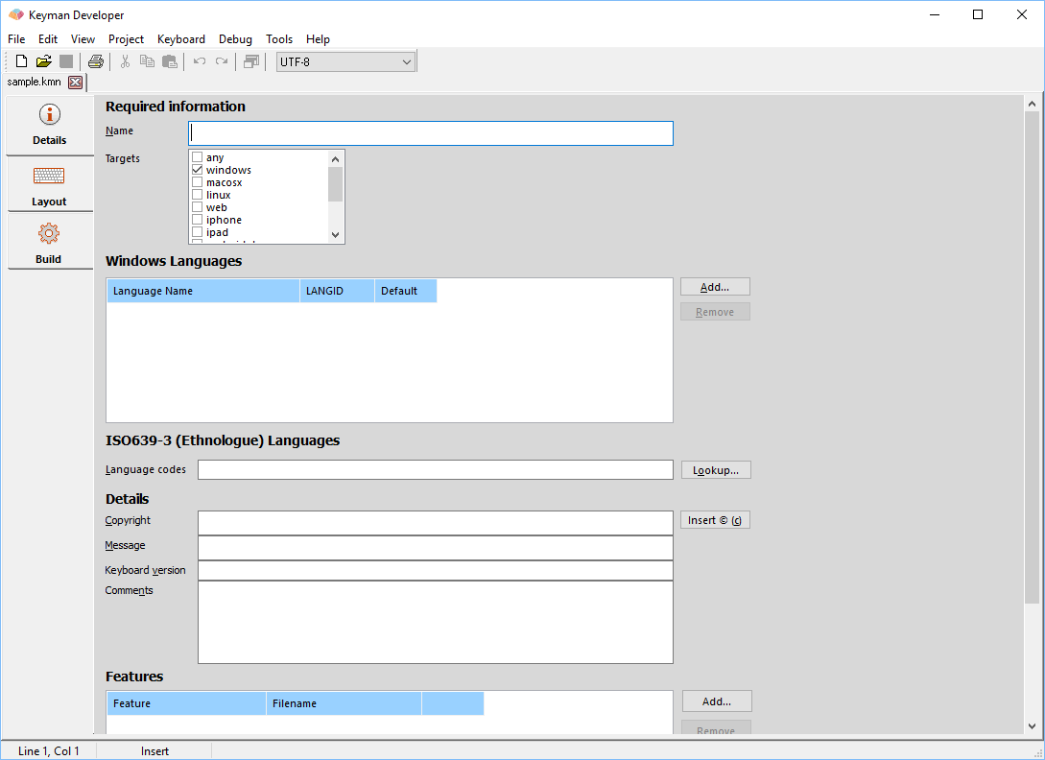
Task: Click the Targets list scrollbar thumb
Action: [335, 184]
